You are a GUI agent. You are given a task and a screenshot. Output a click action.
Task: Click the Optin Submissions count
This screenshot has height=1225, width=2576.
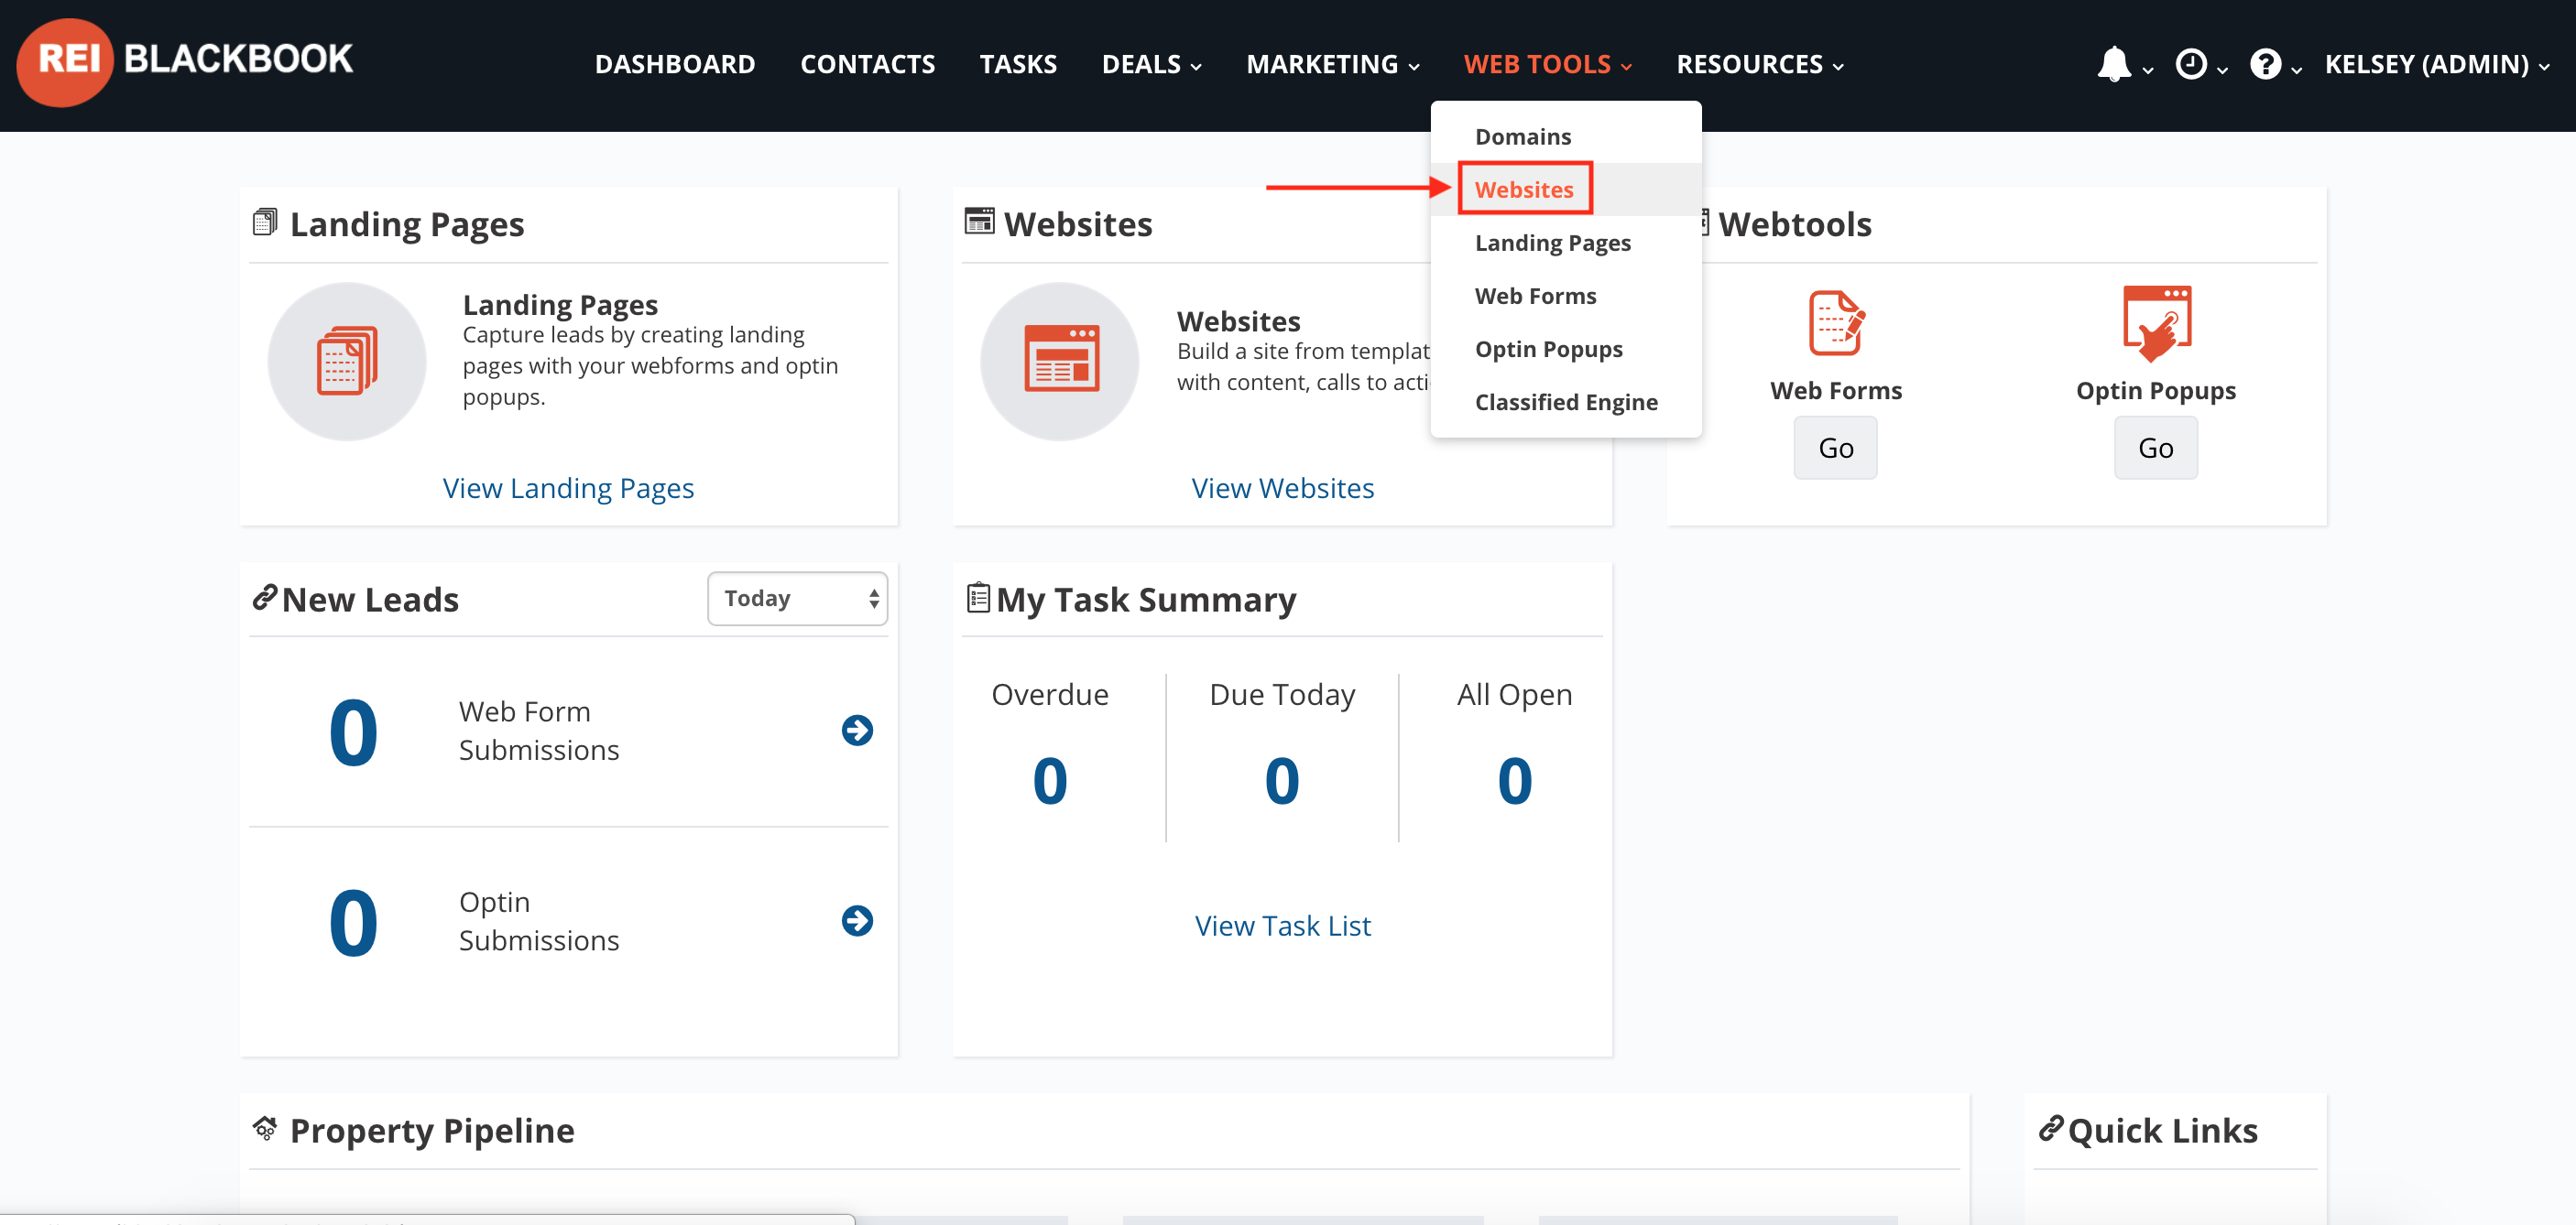tap(353, 923)
